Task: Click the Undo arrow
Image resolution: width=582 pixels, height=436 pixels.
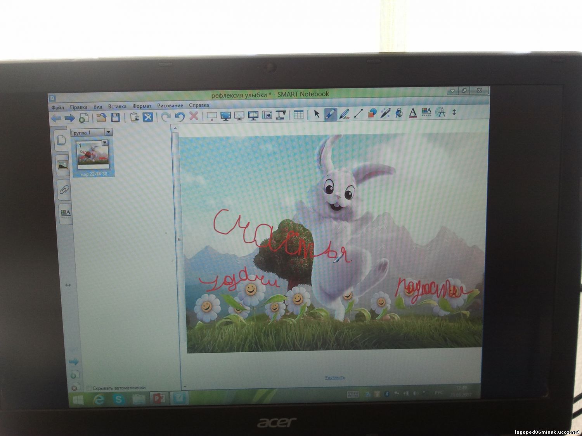Action: 179,116
